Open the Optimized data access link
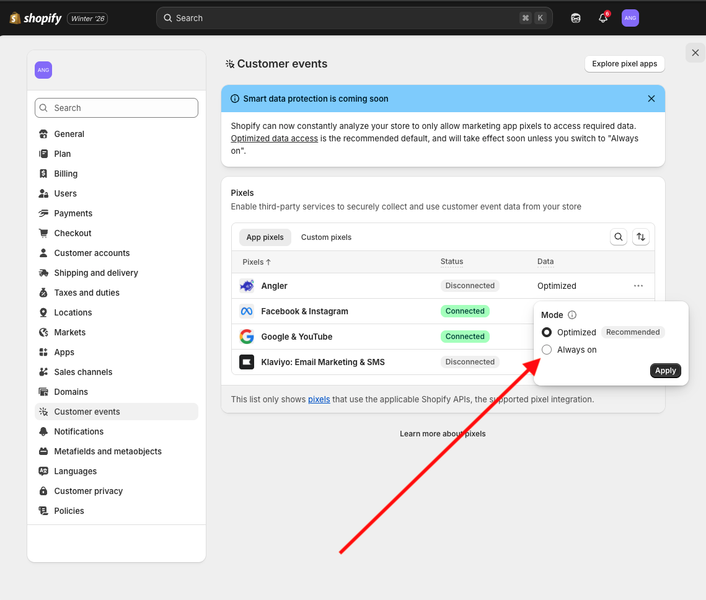 click(x=274, y=139)
